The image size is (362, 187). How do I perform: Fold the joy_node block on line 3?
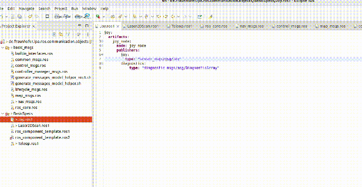(x=102, y=42)
